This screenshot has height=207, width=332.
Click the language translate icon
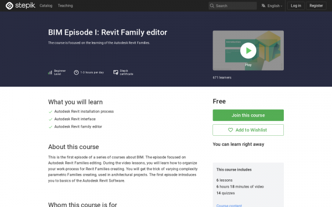coord(263,6)
